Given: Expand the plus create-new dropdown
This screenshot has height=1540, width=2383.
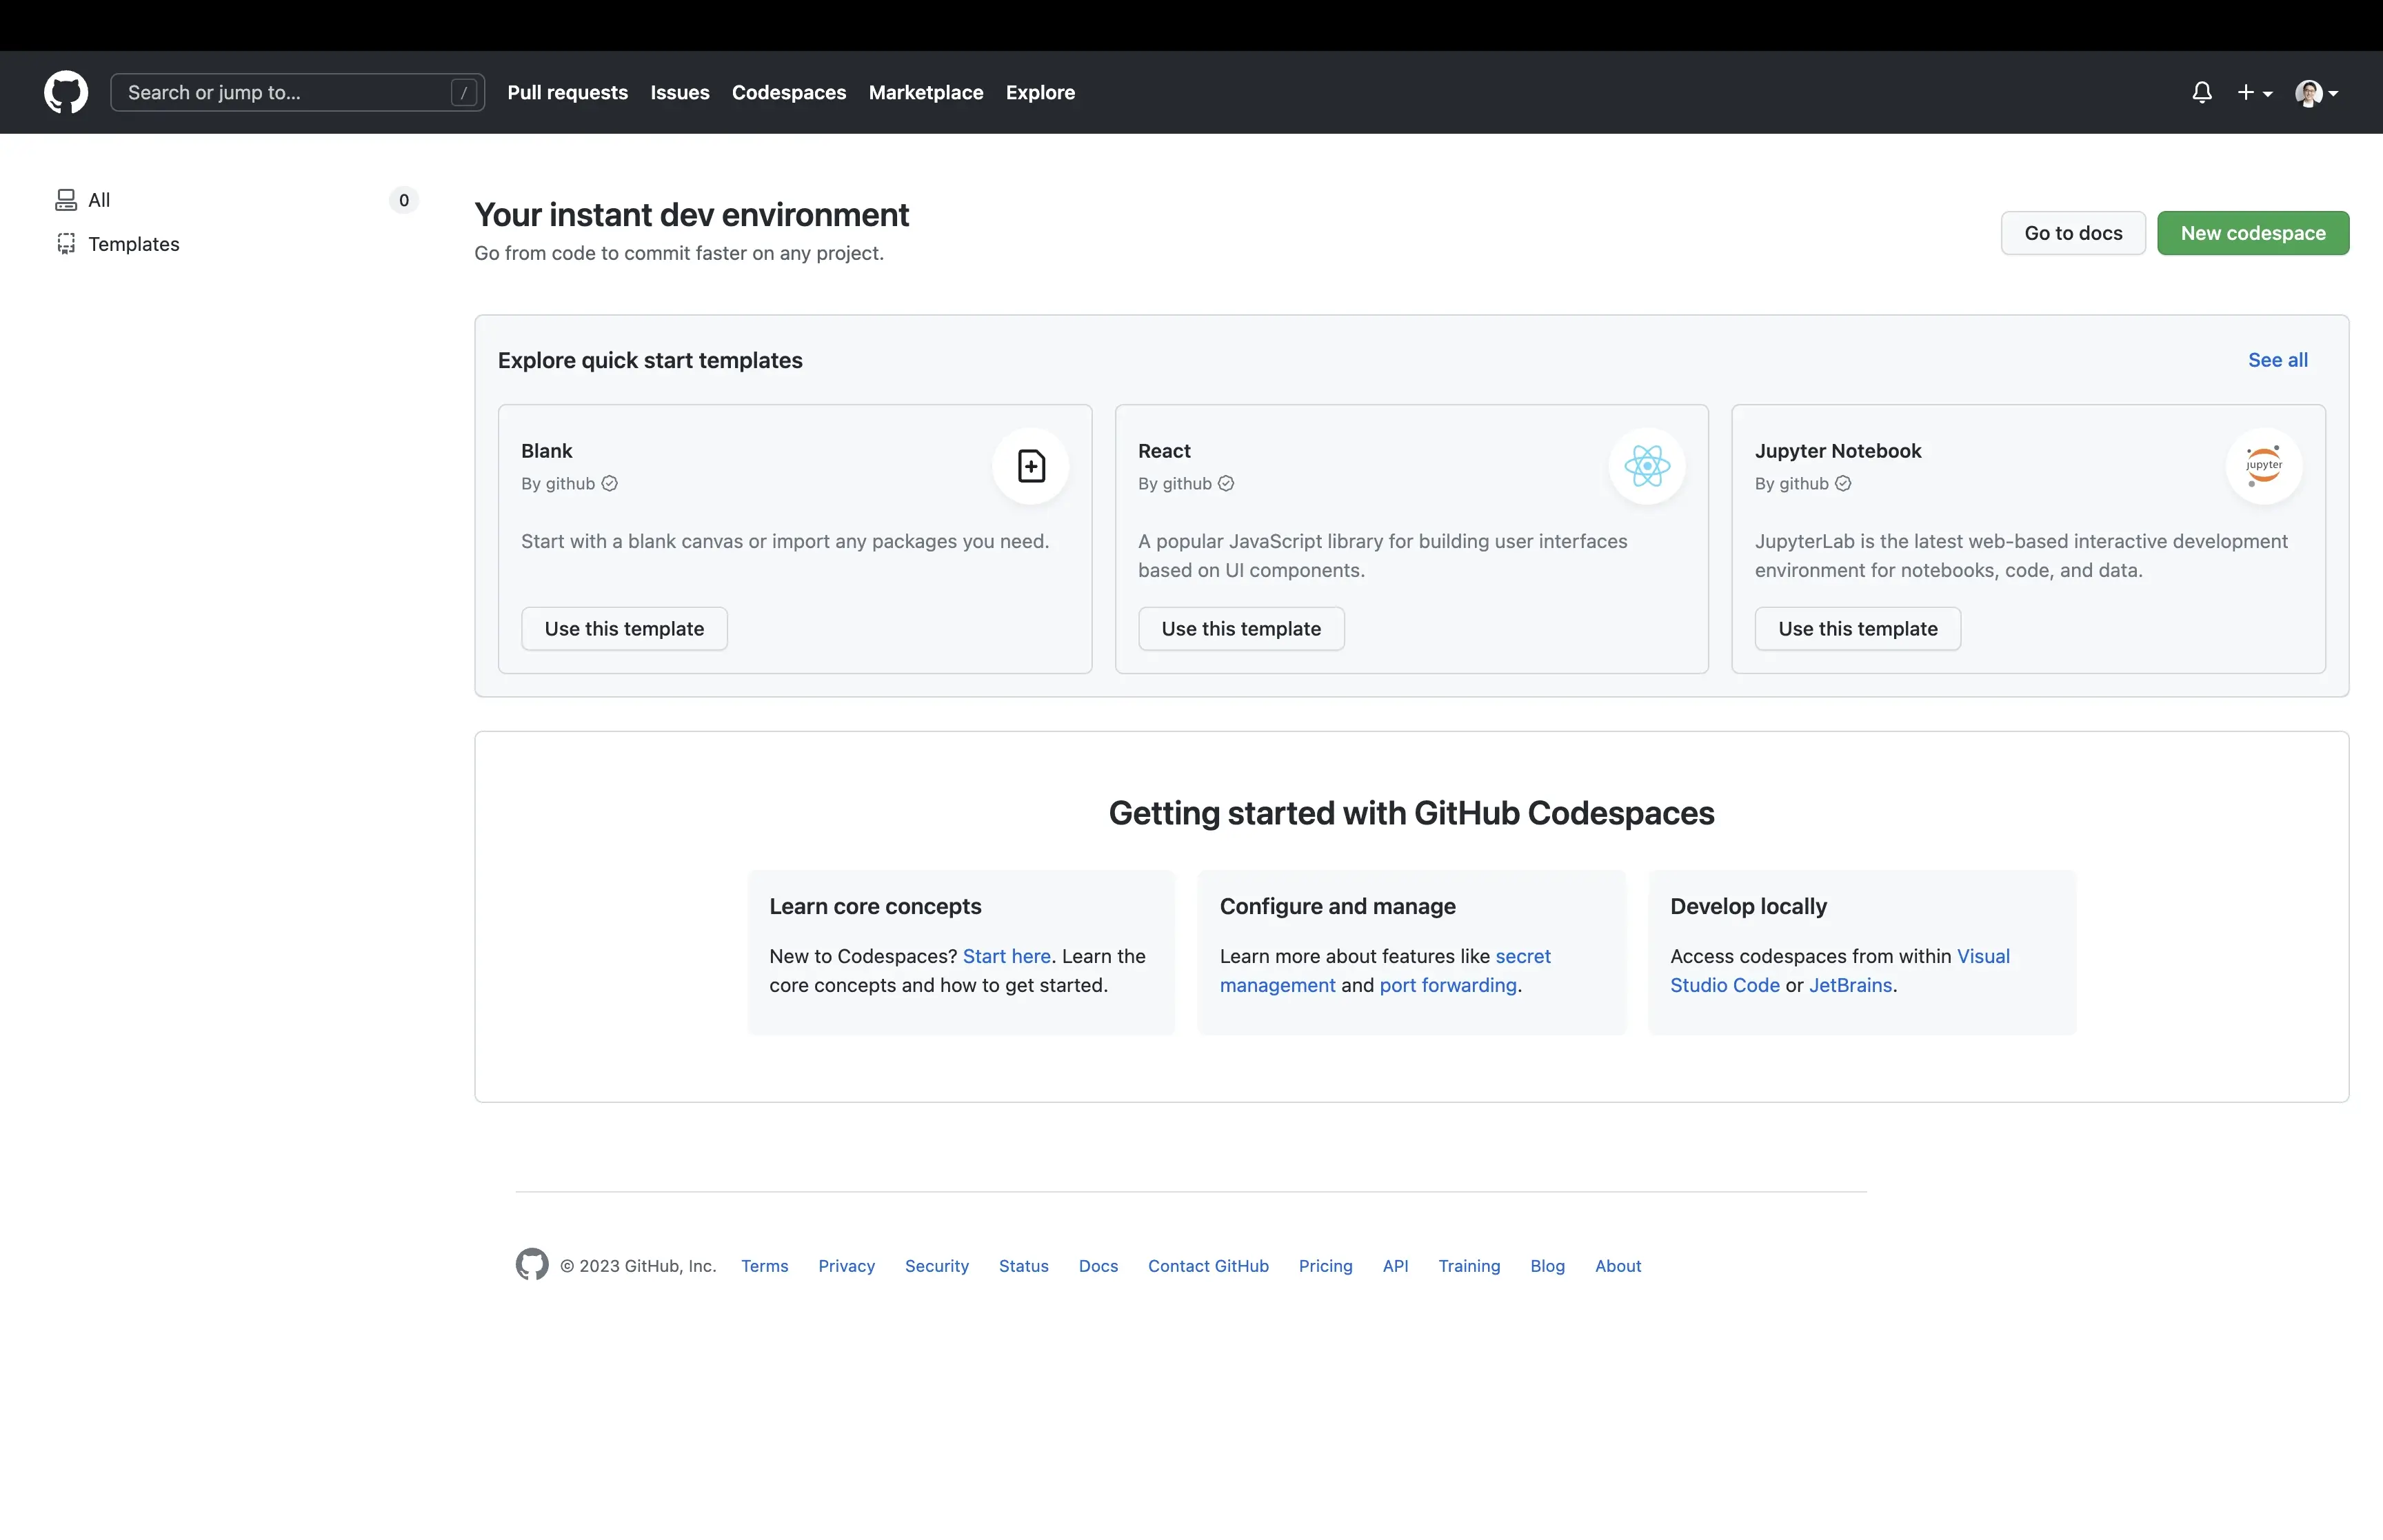Looking at the screenshot, I should tap(2254, 92).
